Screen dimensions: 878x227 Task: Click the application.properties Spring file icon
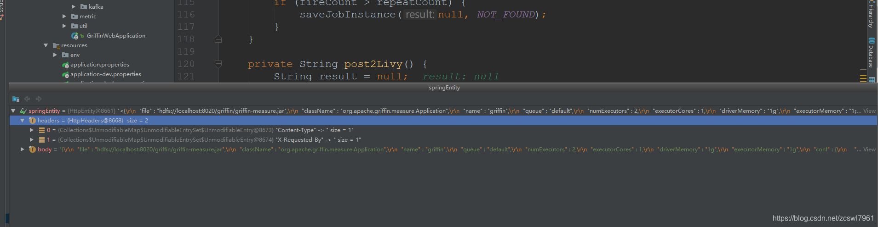coord(65,65)
